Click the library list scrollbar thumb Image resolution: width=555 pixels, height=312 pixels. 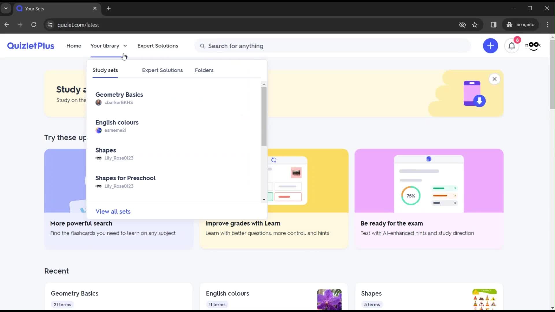pyautogui.click(x=264, y=116)
